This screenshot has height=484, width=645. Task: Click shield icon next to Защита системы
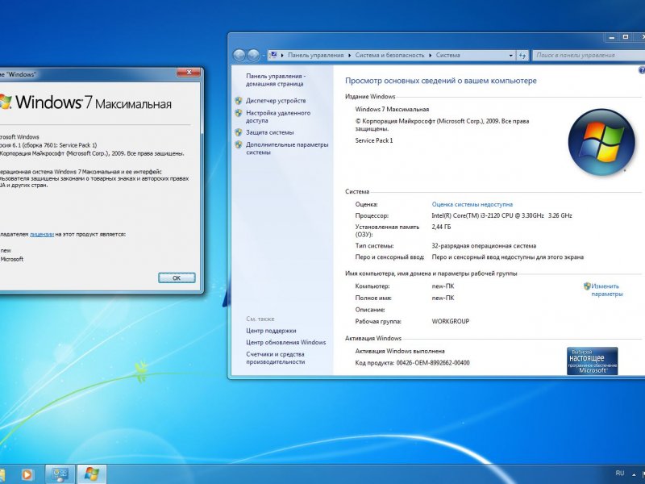click(x=239, y=132)
